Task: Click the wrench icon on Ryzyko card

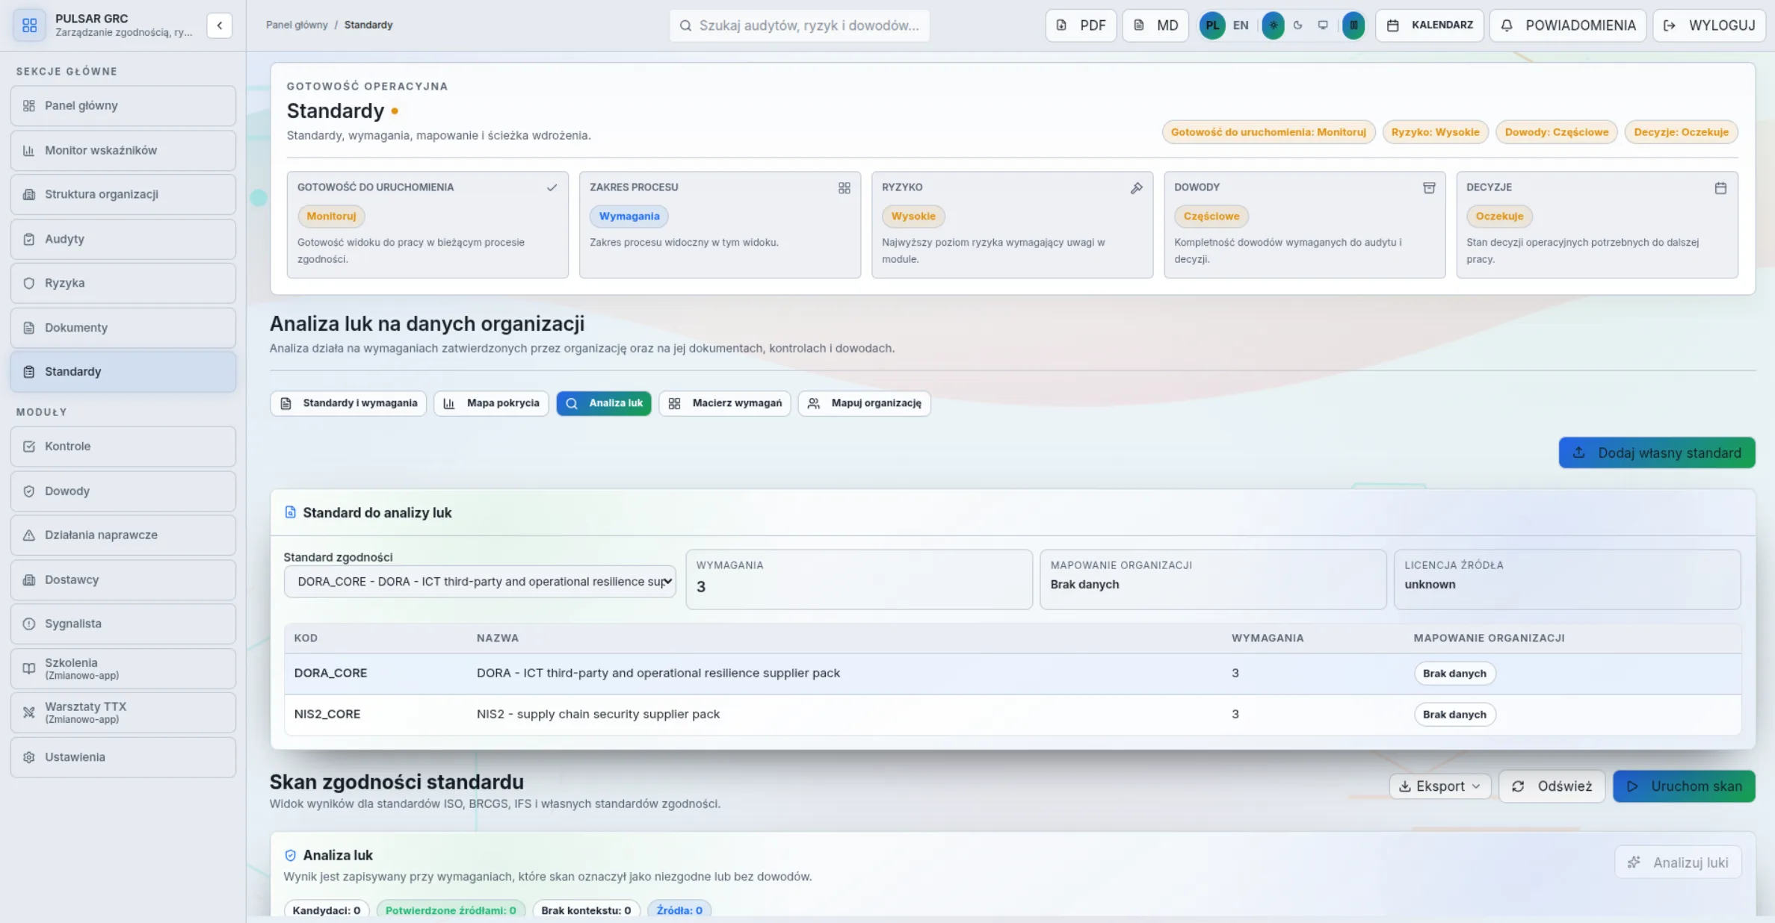Action: [x=1136, y=187]
